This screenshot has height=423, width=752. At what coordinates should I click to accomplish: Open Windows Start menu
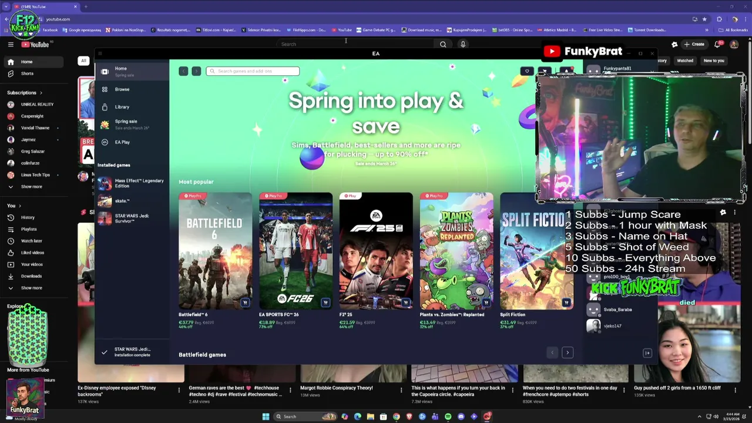pos(266,417)
